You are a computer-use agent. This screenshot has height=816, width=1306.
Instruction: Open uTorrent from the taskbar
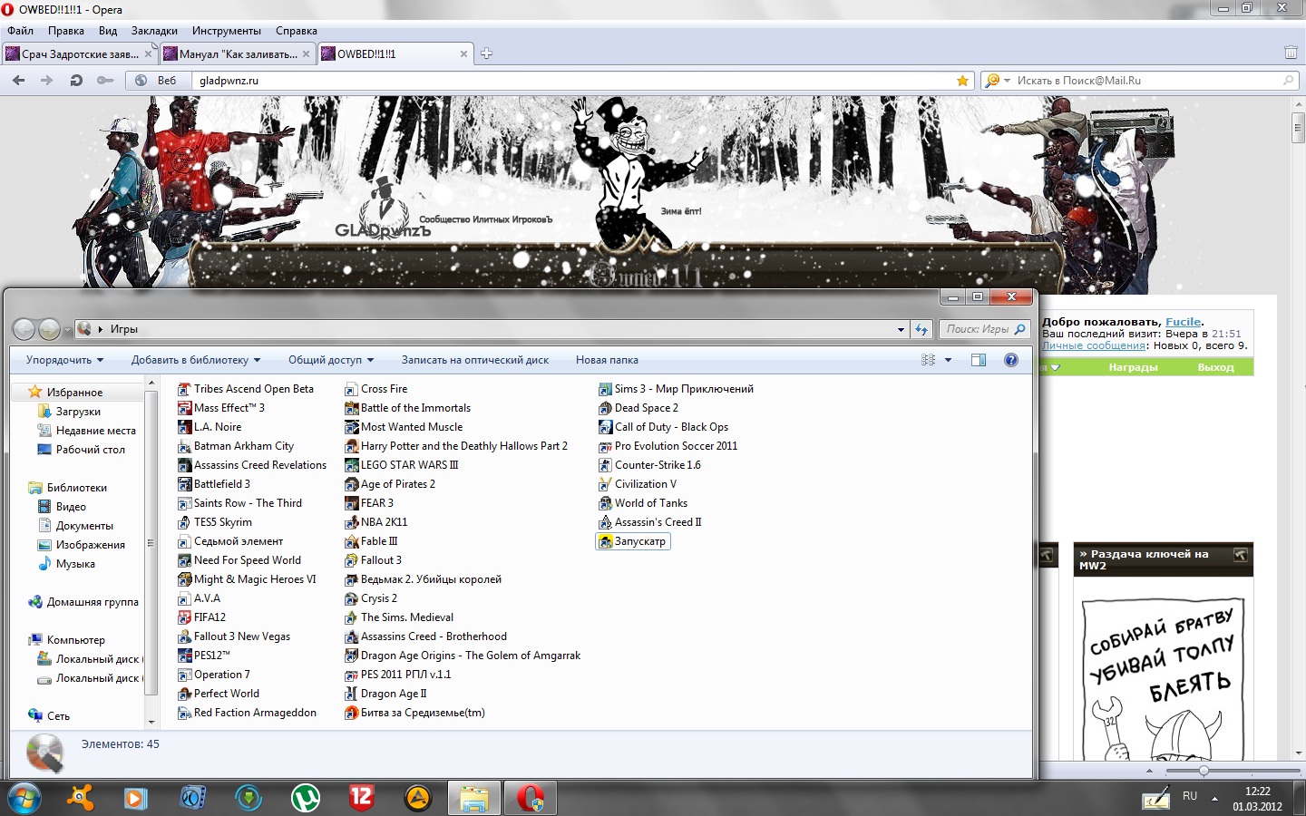click(306, 798)
